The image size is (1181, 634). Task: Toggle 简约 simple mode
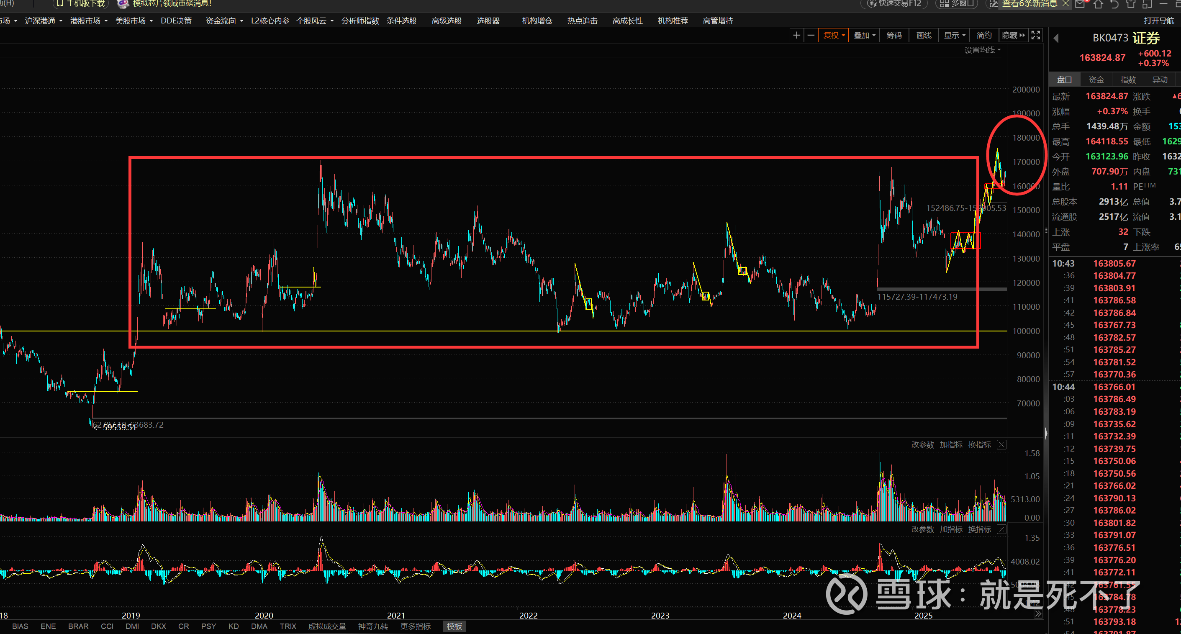click(984, 35)
